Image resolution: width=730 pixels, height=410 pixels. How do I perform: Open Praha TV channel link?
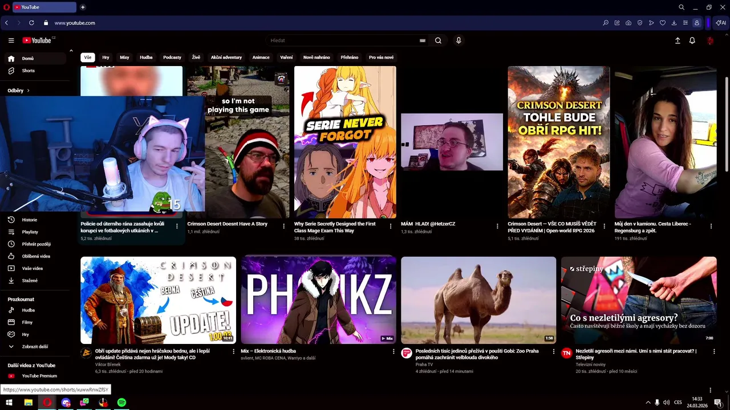pyautogui.click(x=424, y=364)
